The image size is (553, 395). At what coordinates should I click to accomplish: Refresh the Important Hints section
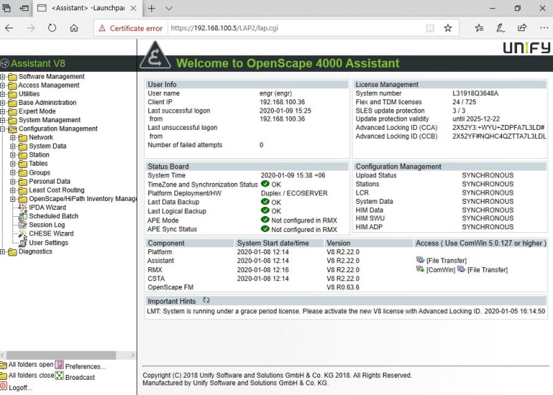tap(206, 300)
